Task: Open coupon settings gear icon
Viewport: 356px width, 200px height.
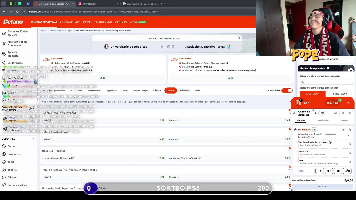Action: [x=350, y=113]
